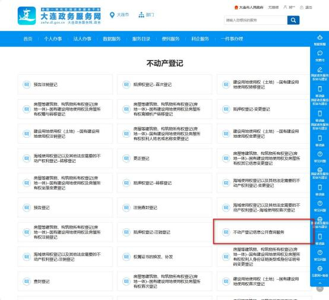Open the 大连市 location selector

tap(119, 15)
